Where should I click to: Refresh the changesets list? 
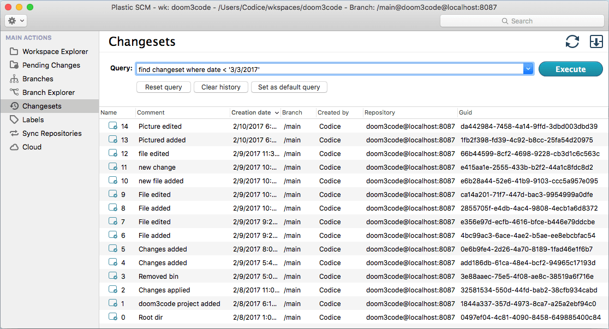572,41
